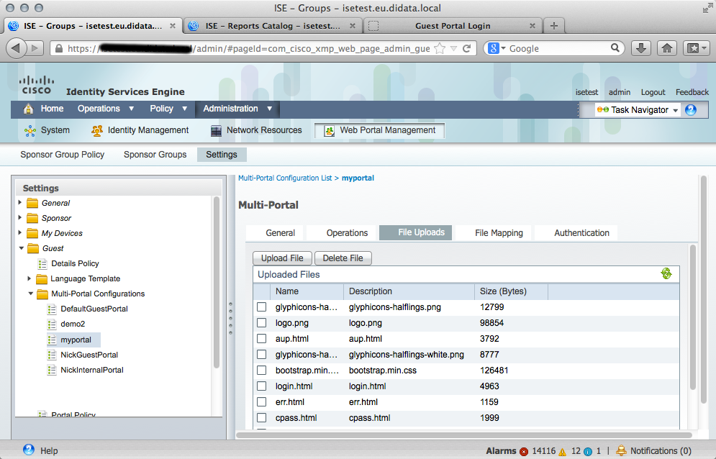Image resolution: width=716 pixels, height=459 pixels.
Task: Close the Guest Portal Login tab
Action: coord(533,26)
